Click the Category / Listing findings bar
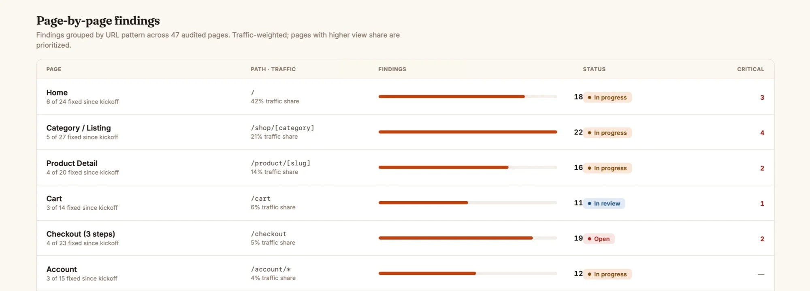Screen dimensions: 810x291 468,132
